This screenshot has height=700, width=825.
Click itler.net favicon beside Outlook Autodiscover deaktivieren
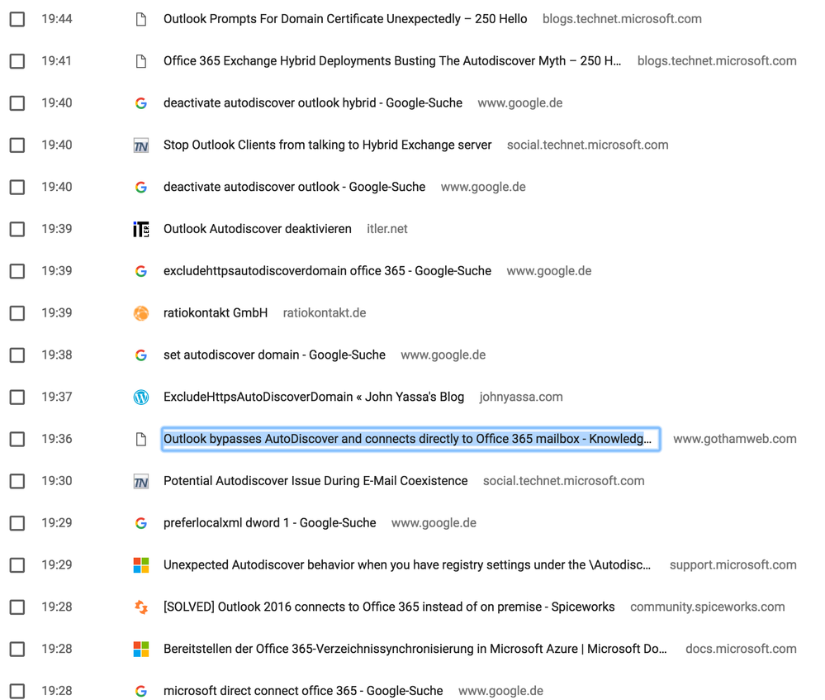coord(141,229)
